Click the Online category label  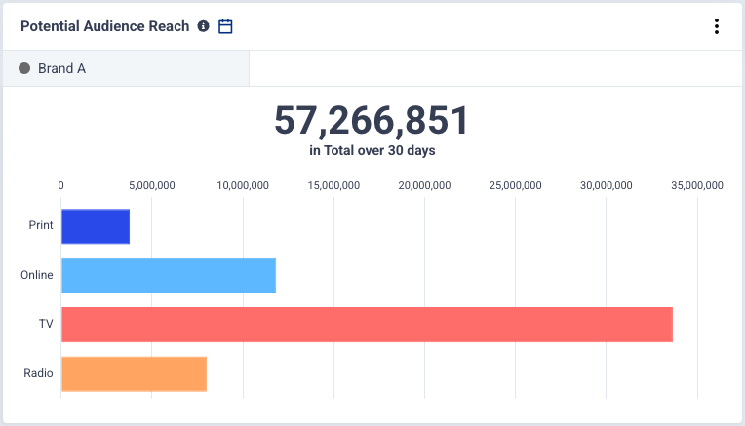pos(37,275)
